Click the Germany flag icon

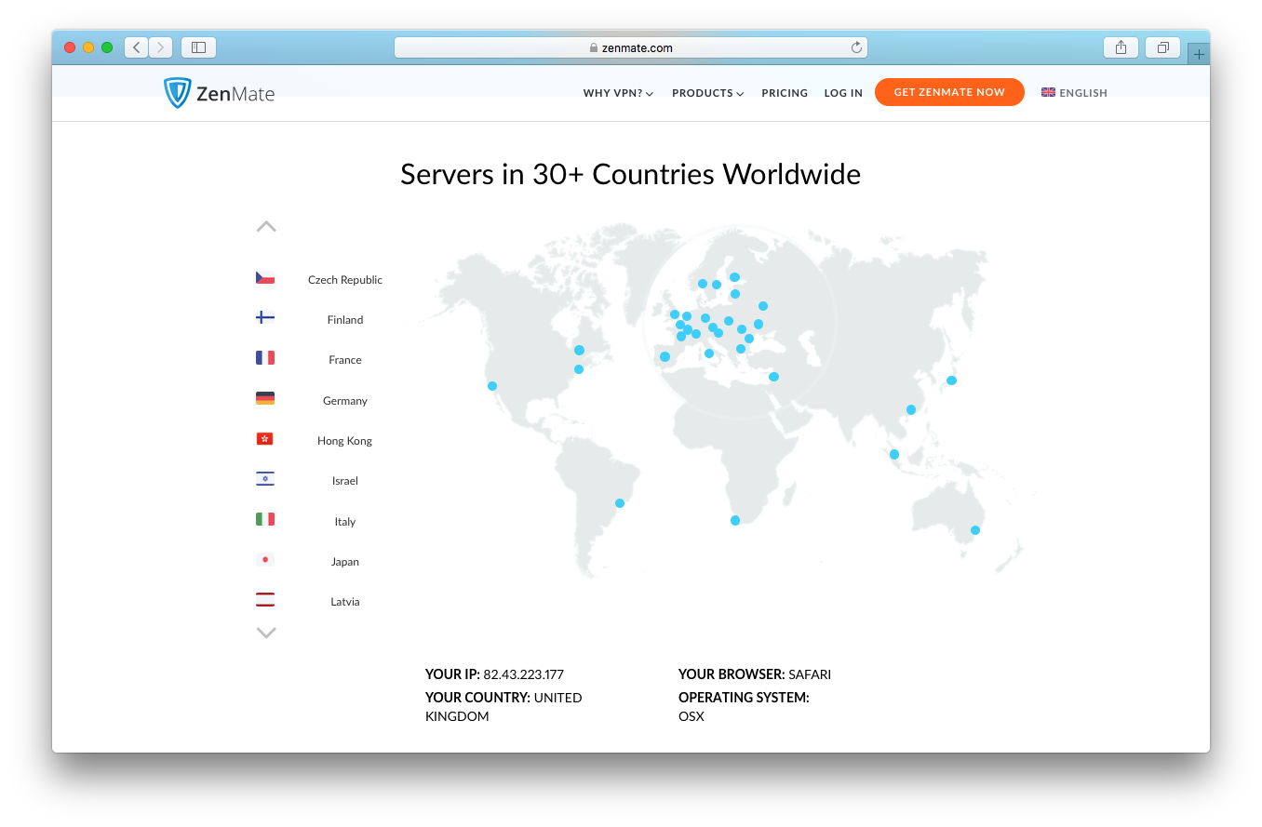pos(265,398)
